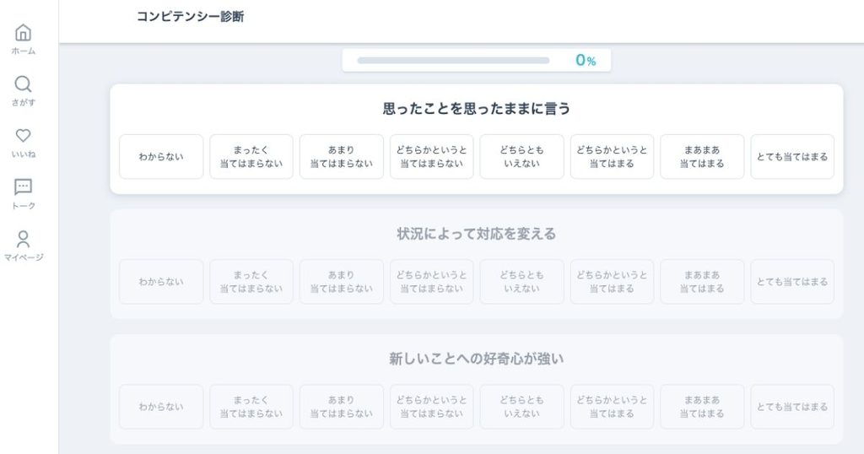Select どちらともいえない under 新しいことへの好奇心が強い
This screenshot has width=864, height=454.
click(521, 407)
